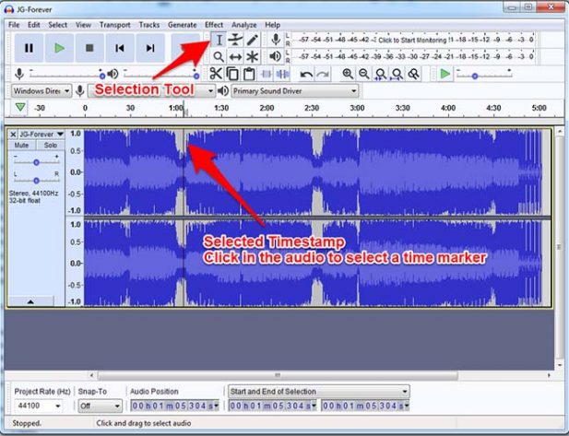Open the Generate menu

[x=183, y=25]
